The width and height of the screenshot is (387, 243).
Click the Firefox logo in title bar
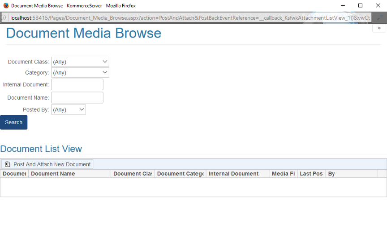click(x=6, y=6)
